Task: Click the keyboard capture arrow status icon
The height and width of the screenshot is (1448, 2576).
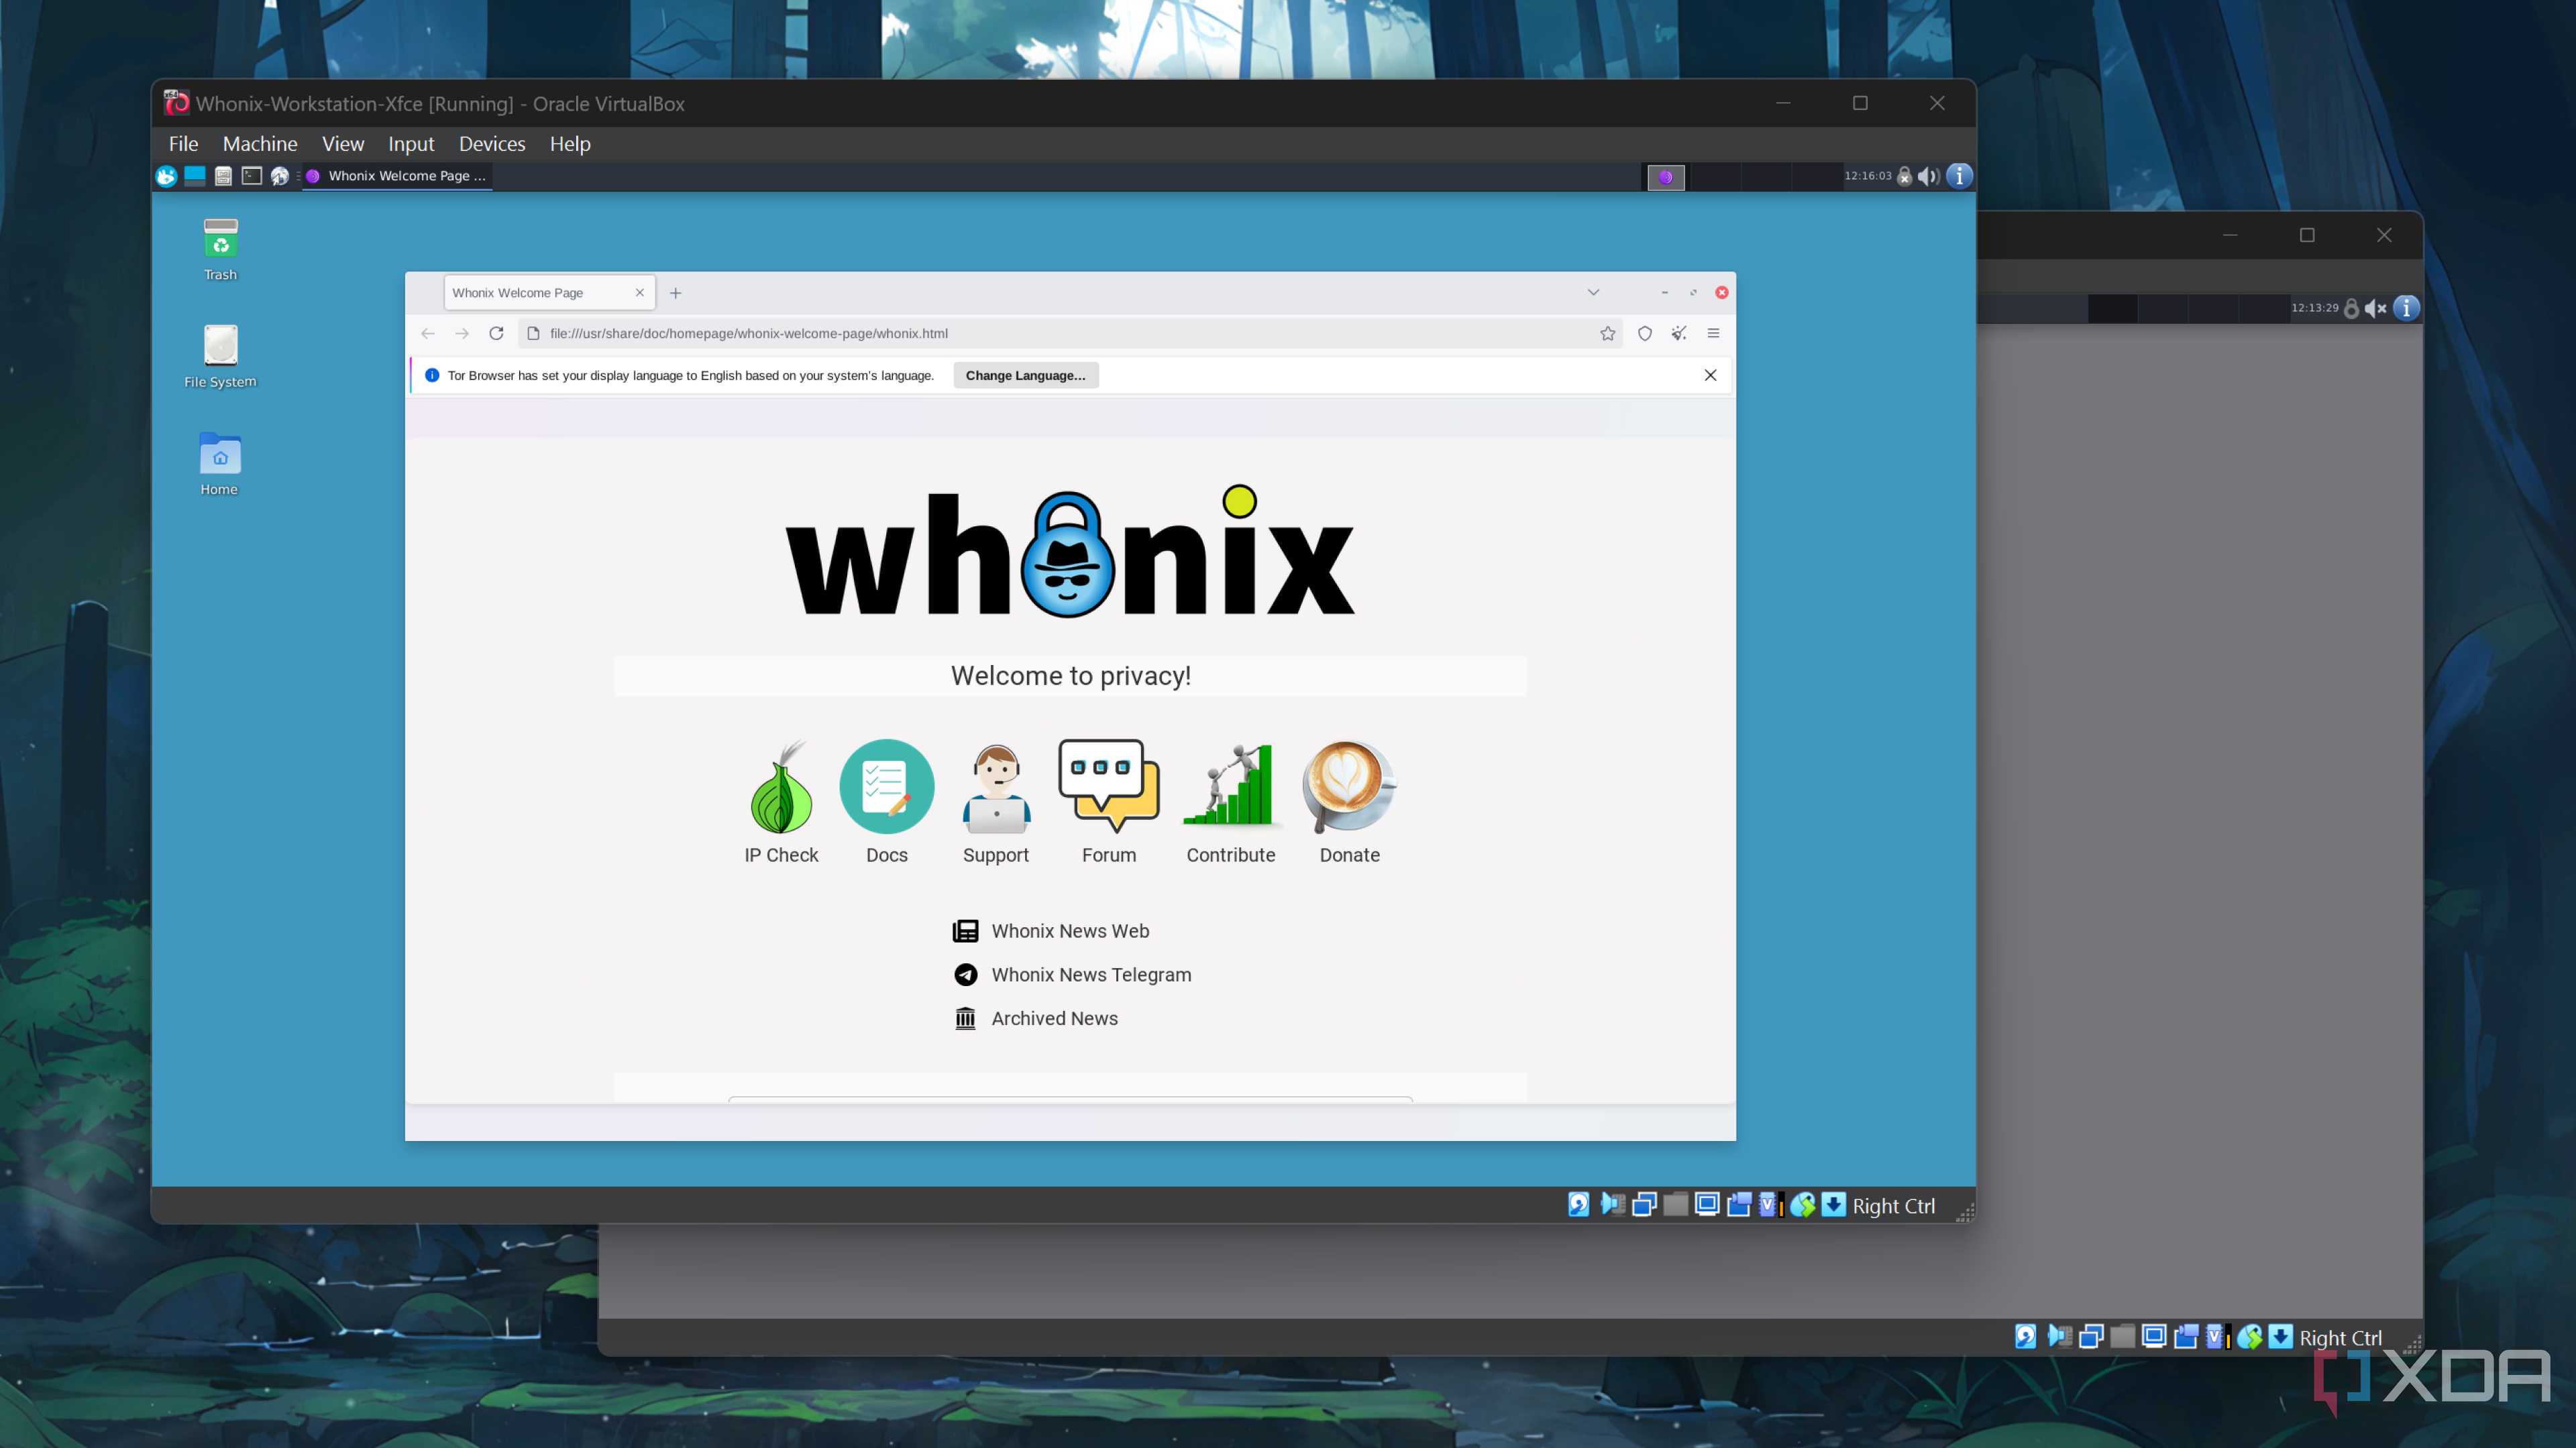Action: 1834,1205
